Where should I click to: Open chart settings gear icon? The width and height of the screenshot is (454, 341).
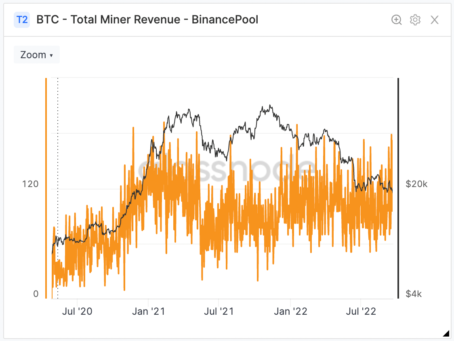(415, 20)
